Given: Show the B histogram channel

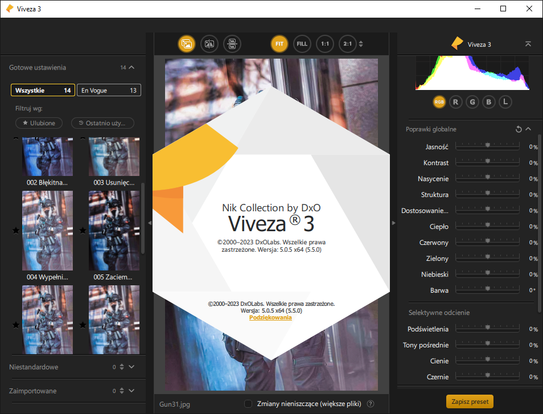Looking at the screenshot, I should 489,102.
